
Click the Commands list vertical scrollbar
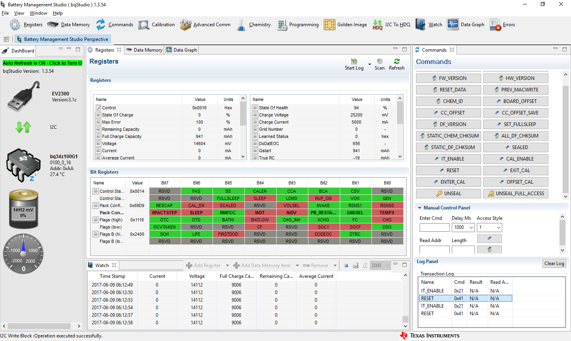click(x=566, y=136)
